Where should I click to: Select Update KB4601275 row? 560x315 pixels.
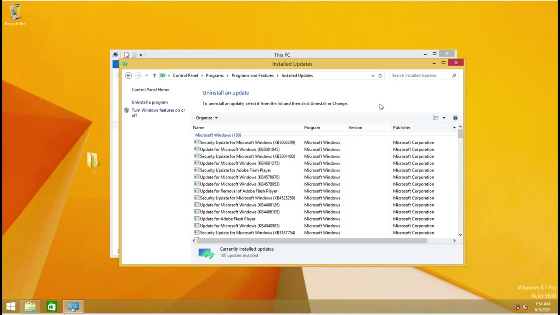pyautogui.click(x=324, y=163)
